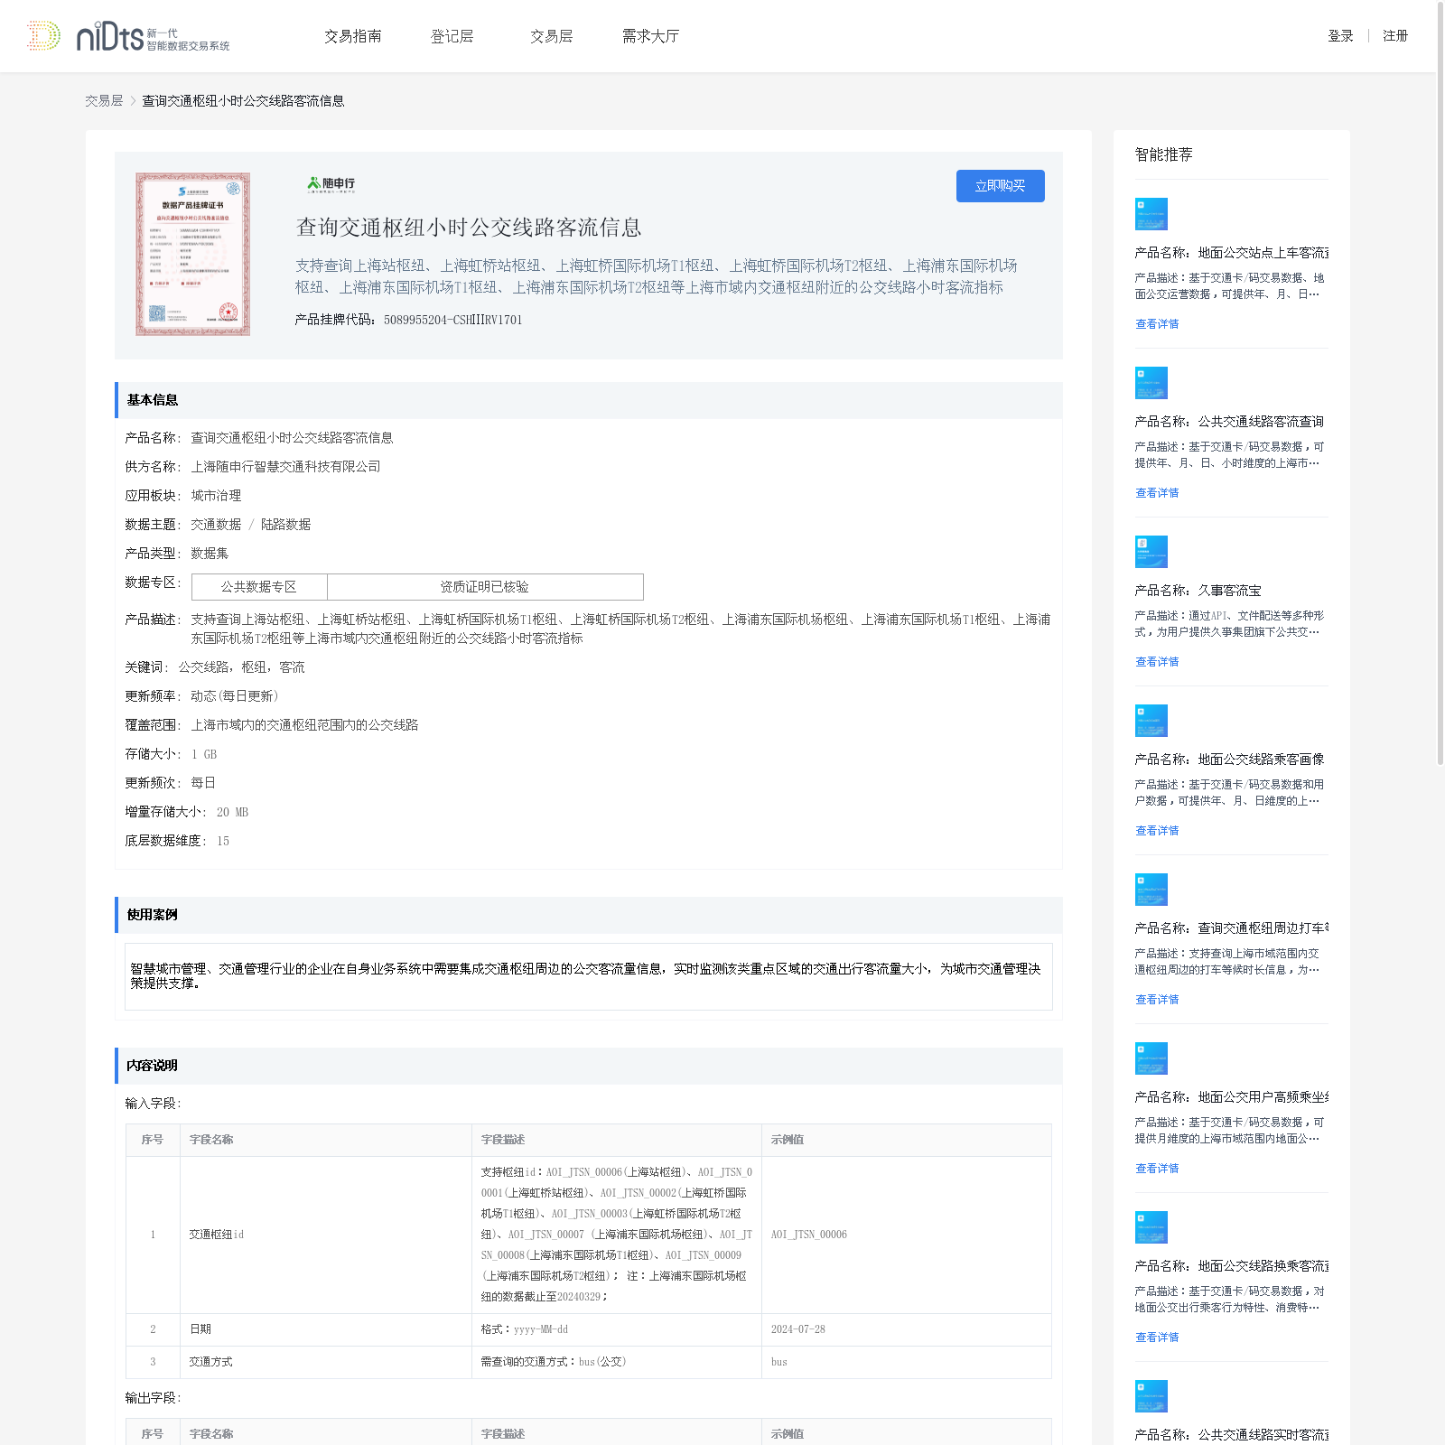
Task: View details for 地面公交站点上车客流
Action: (1157, 324)
